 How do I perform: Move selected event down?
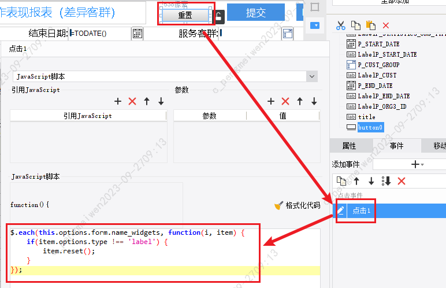coord(371,181)
